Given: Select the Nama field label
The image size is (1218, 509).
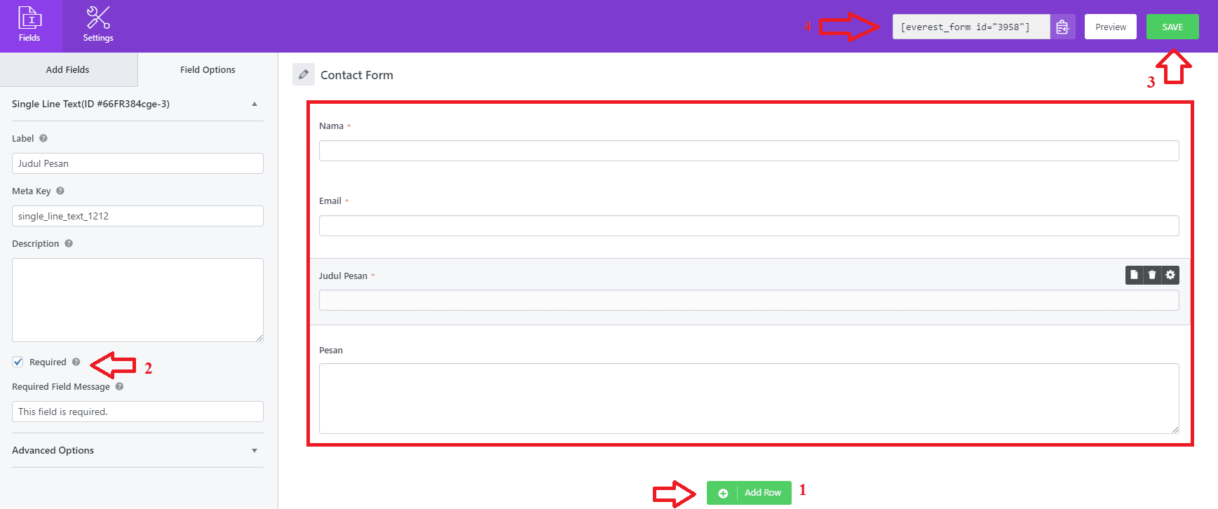Looking at the screenshot, I should 331,126.
